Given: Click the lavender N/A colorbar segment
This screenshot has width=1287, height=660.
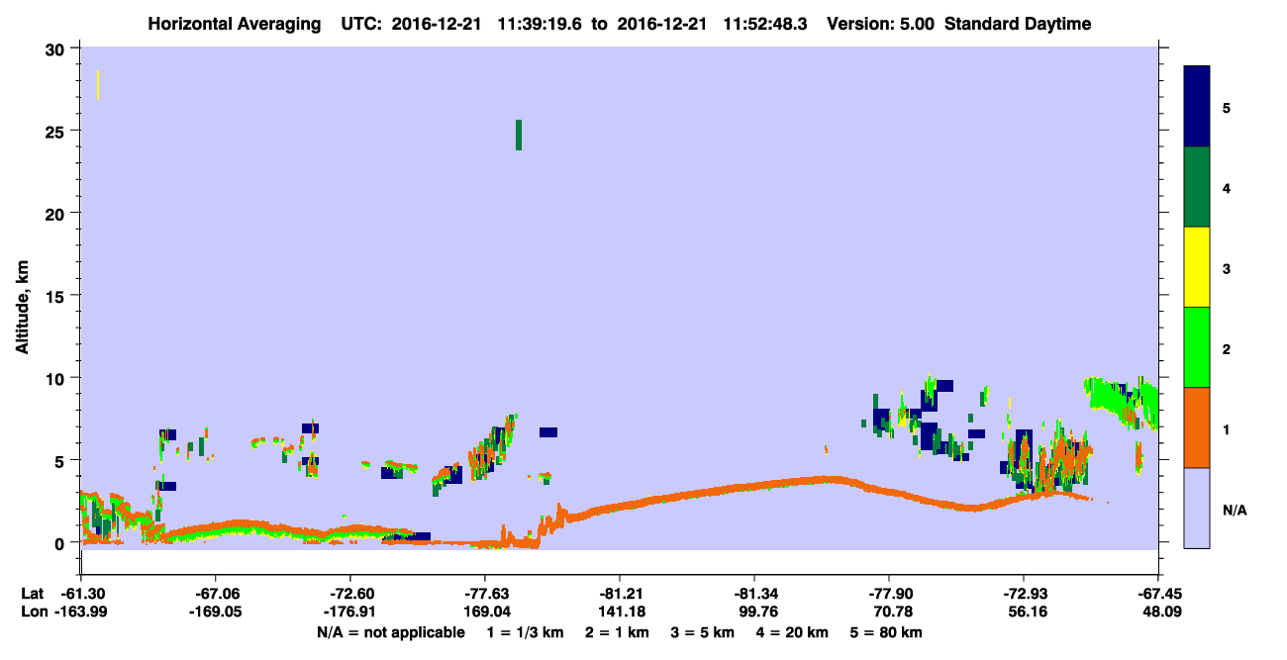Looking at the screenshot, I should pyautogui.click(x=1197, y=508).
